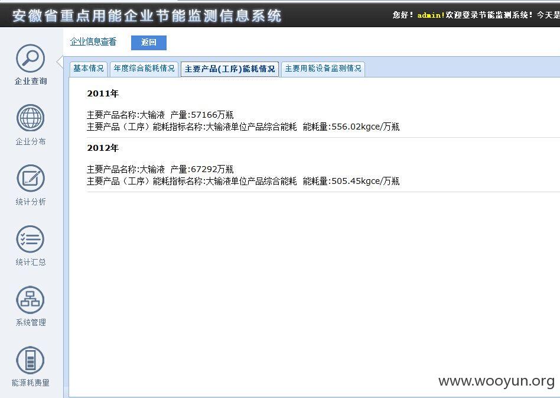Open the 统计分析 edit-chart icon
The width and height of the screenshot is (560, 398).
pos(30,178)
